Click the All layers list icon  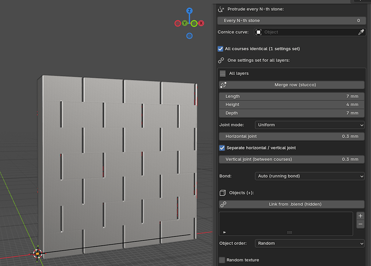pos(223,73)
